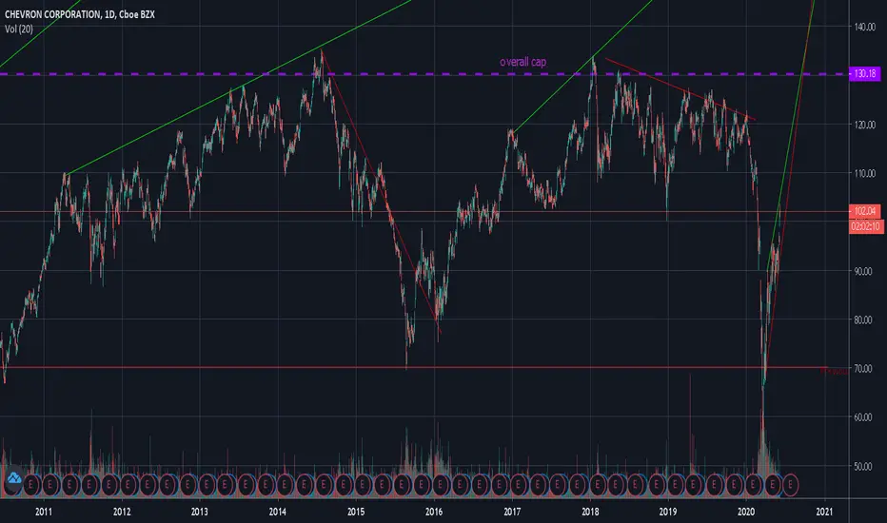Click the purple 130.18 price label
887x523 pixels.
coord(864,73)
